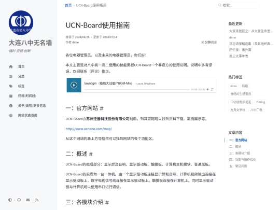
Task: Open recent post 大家来找茬之：从大量生命里
Action: (x=251, y=31)
